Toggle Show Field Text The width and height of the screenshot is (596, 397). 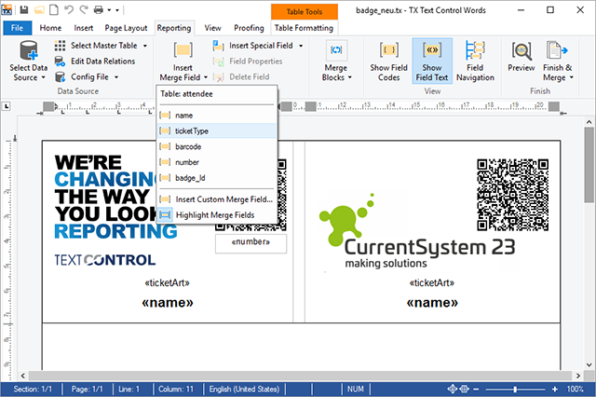tap(432, 62)
